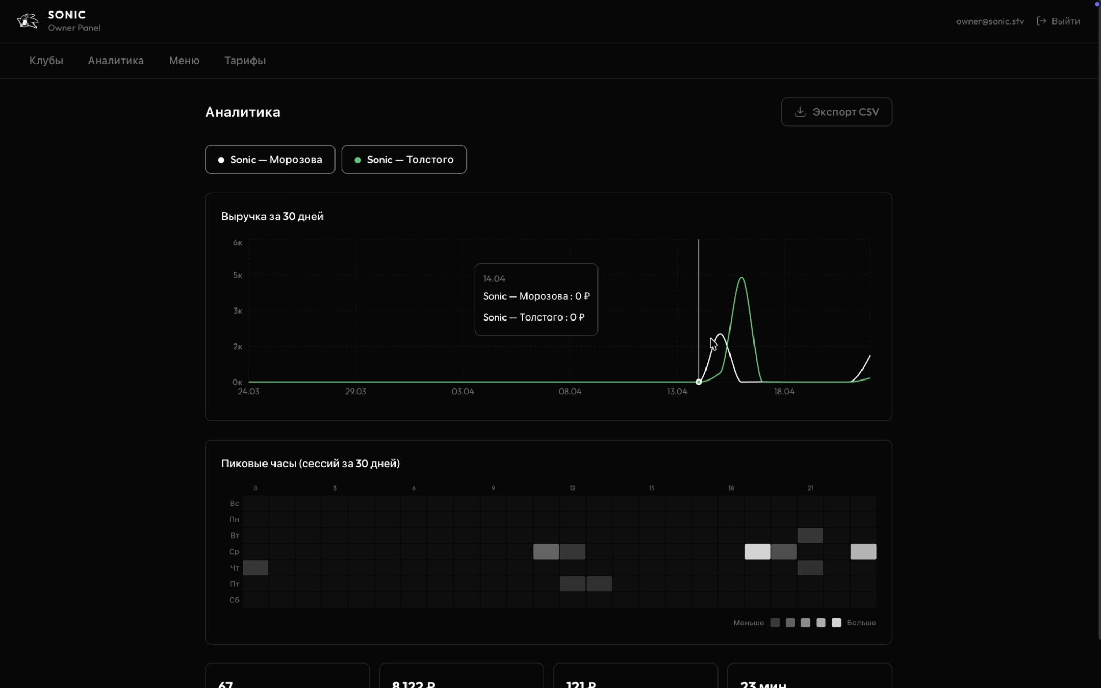Open the Меню tab
This screenshot has height=688, width=1101.
[x=184, y=61]
